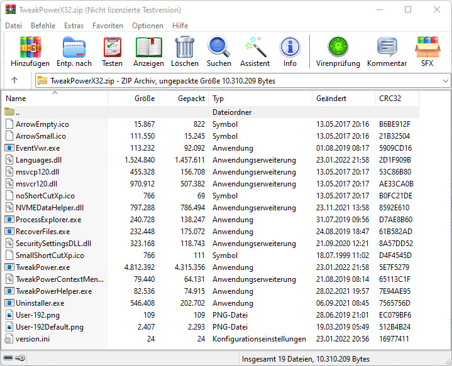Select the parent folder '..' entry
The width and height of the screenshot is (452, 366).
18,112
